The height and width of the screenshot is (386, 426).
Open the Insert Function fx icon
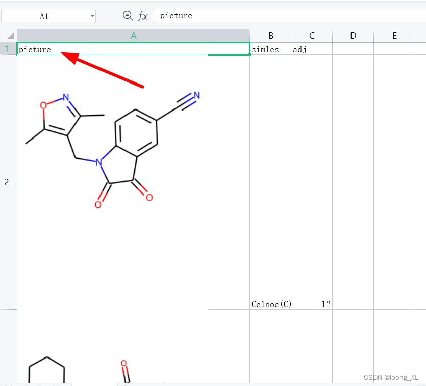point(143,16)
